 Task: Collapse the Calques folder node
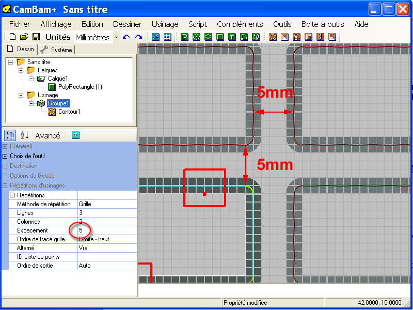pyautogui.click(x=21, y=70)
